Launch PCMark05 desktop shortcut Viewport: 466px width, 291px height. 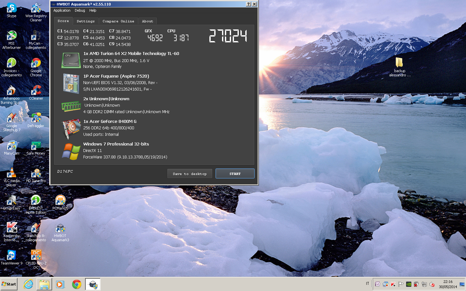click(60, 202)
